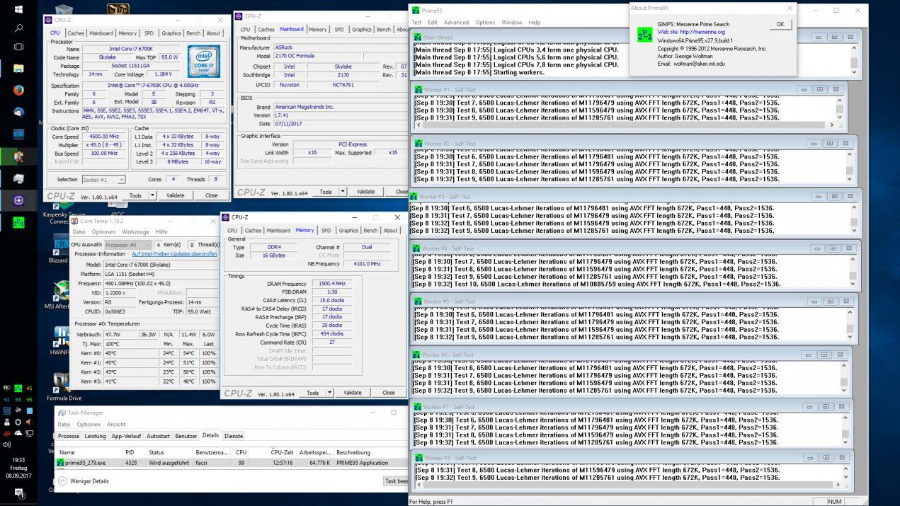Click the Worker #1 horizontal scrollbar track
This screenshot has width=900, height=506.
[623, 125]
